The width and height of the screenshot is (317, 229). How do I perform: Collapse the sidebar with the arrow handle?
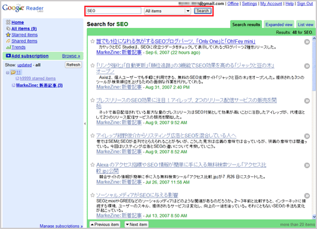85,123
